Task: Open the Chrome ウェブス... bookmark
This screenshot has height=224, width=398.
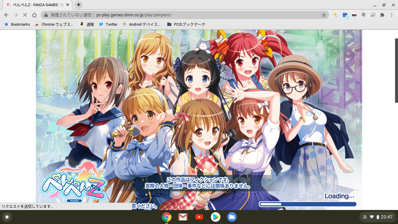Action: pos(54,24)
